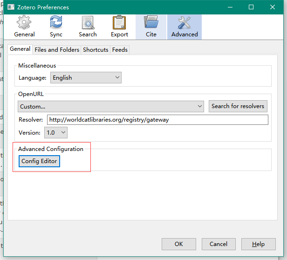Open the General preferences pane gear icon

pos(24,22)
